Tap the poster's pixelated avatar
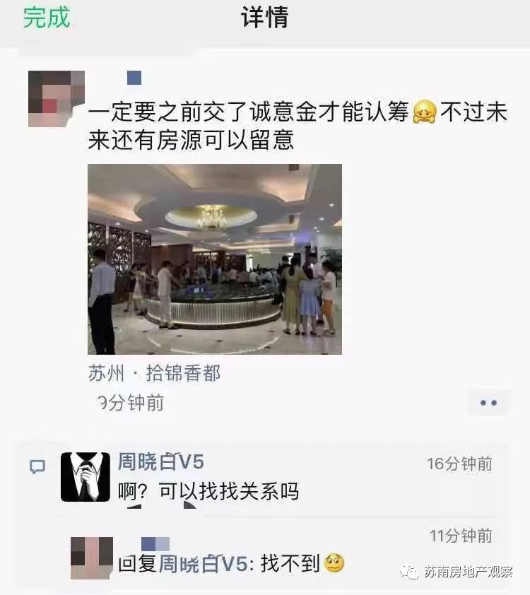 [56, 99]
